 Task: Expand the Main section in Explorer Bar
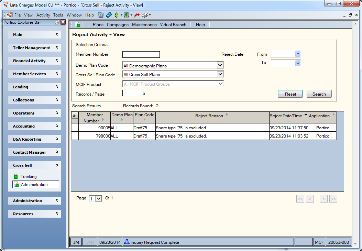click(x=34, y=35)
